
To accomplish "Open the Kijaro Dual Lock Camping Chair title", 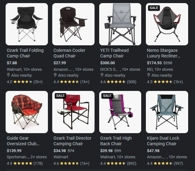I will [x=163, y=141].
